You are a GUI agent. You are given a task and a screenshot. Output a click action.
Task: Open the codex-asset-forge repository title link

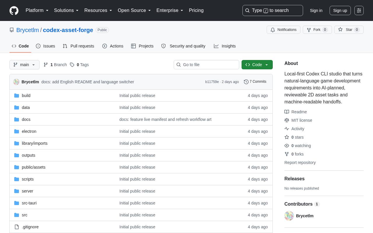coord(68,30)
